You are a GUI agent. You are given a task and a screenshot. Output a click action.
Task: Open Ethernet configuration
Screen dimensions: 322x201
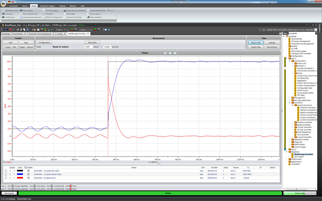[52, 17]
